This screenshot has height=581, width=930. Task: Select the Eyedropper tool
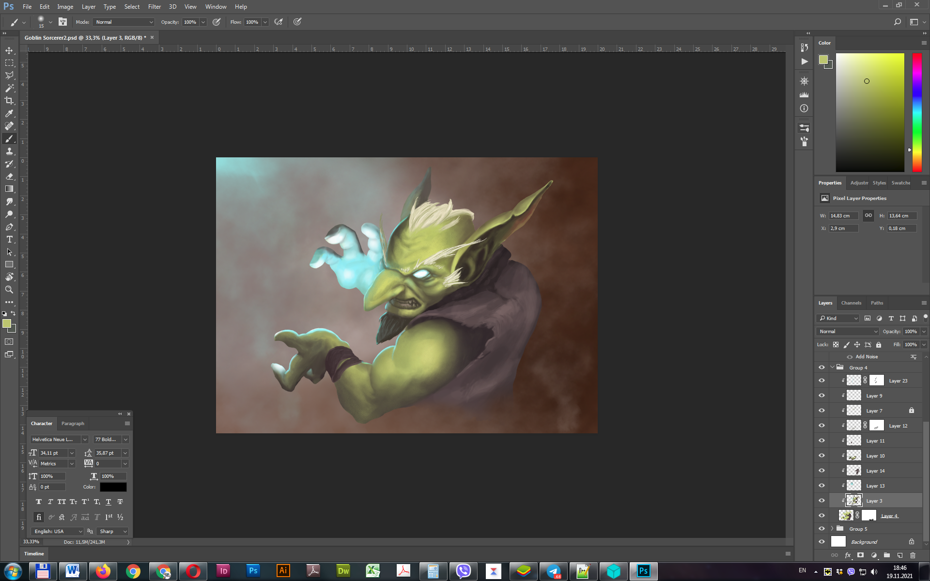point(9,113)
